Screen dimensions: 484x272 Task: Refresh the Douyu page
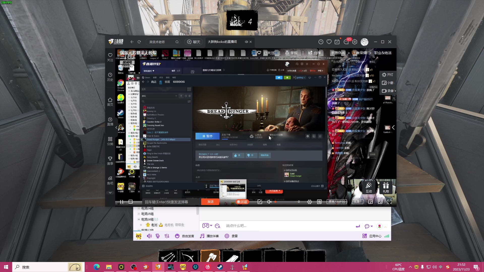coord(139,42)
